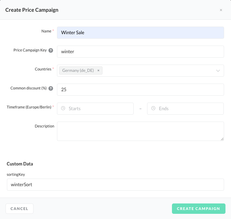Select the Germany (de_DE) tag label
The height and width of the screenshot is (219, 231).
[78, 70]
